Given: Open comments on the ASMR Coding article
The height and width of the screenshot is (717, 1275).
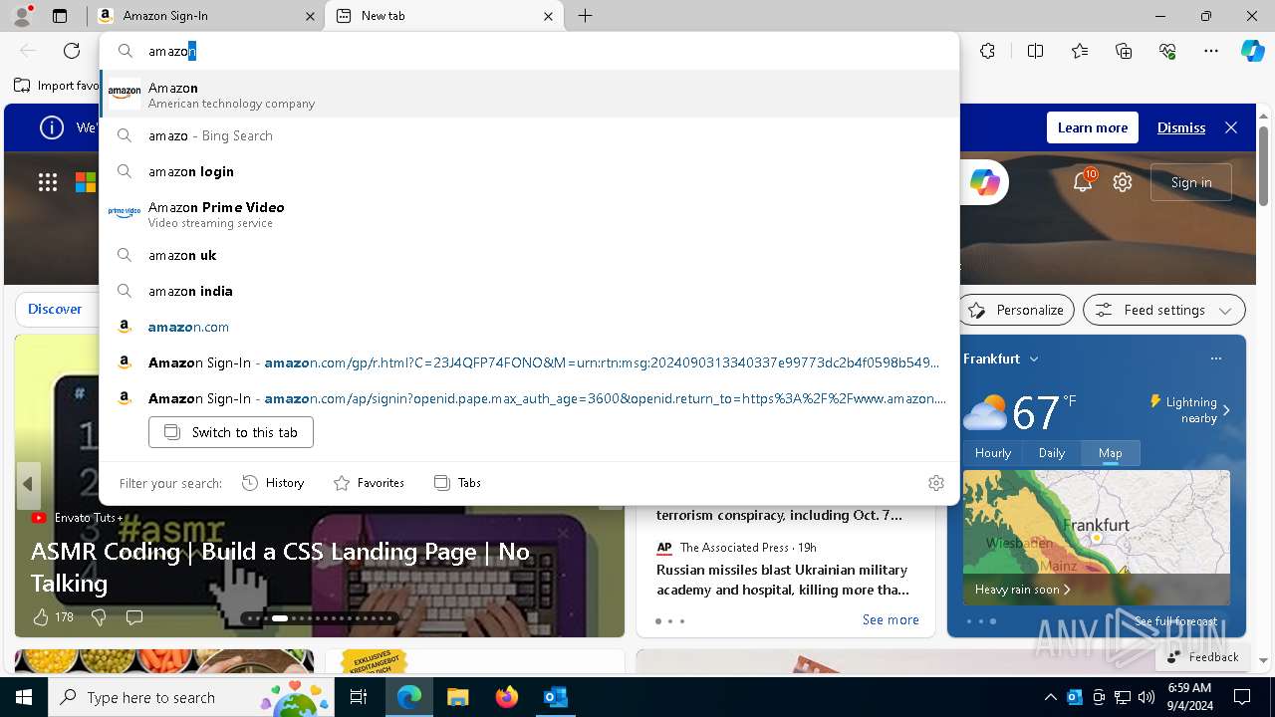Looking at the screenshot, I should click(x=134, y=617).
